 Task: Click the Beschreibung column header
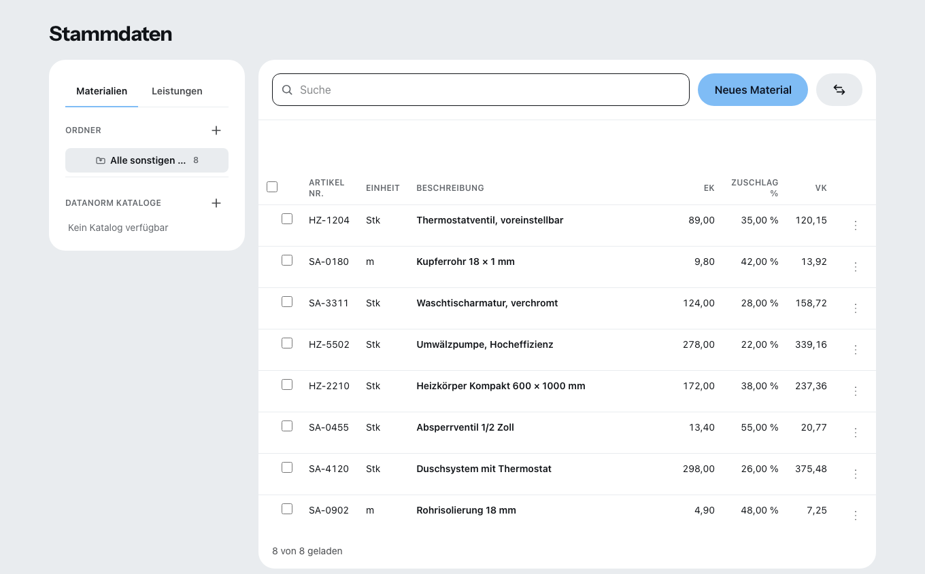(450, 188)
